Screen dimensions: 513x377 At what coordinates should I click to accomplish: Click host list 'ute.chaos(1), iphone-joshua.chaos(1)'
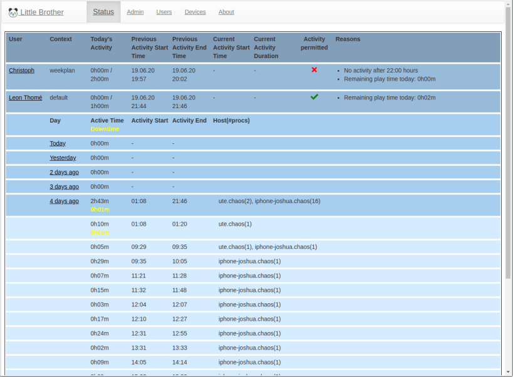tap(267, 247)
